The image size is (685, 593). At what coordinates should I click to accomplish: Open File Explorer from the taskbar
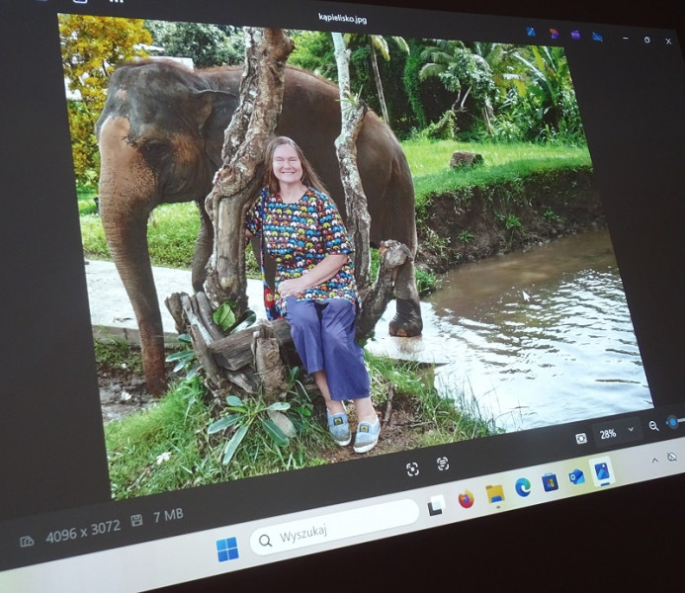click(495, 493)
